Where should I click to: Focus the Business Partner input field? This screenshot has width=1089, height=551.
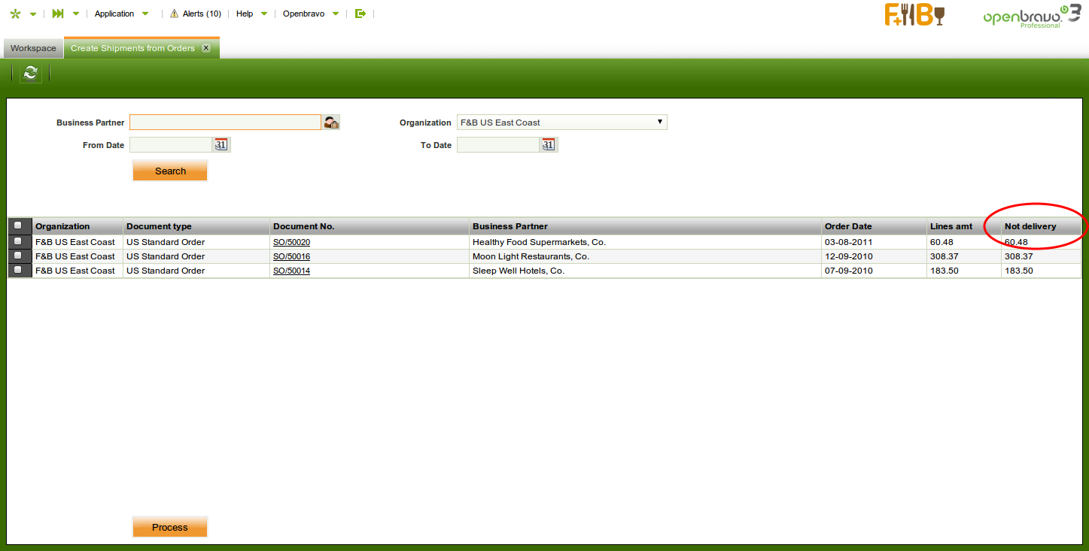pyautogui.click(x=225, y=123)
